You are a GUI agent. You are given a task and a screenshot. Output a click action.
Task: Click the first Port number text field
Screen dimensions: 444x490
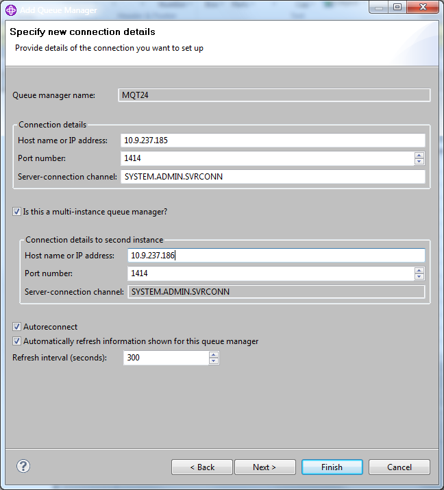click(x=267, y=158)
